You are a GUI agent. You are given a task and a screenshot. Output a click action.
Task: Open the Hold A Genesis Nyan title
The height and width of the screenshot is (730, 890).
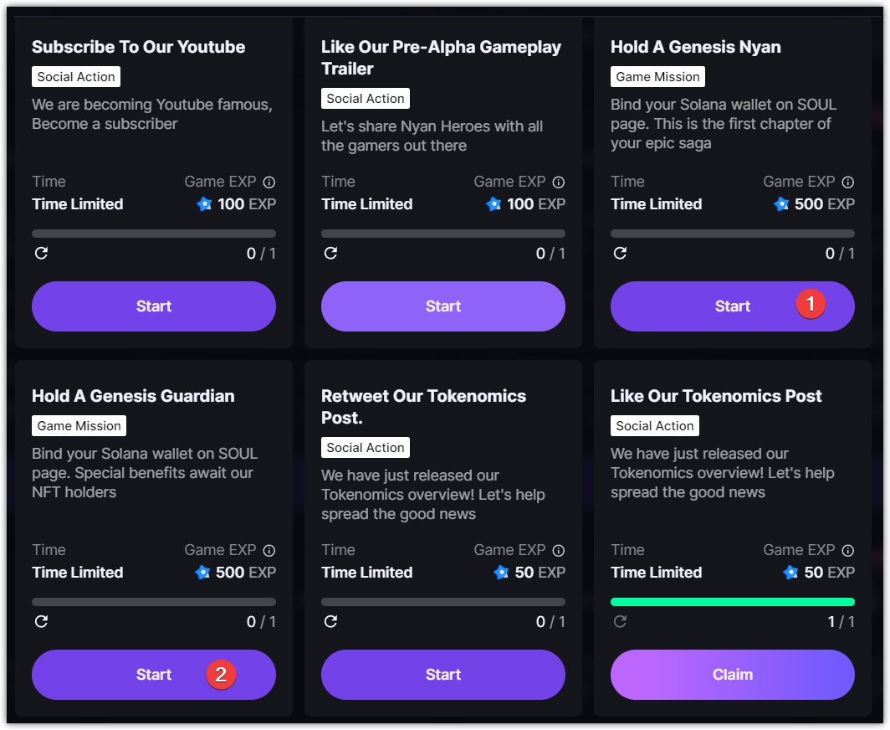click(696, 47)
